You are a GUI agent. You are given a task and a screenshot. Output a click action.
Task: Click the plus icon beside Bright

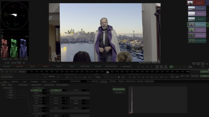24,63
